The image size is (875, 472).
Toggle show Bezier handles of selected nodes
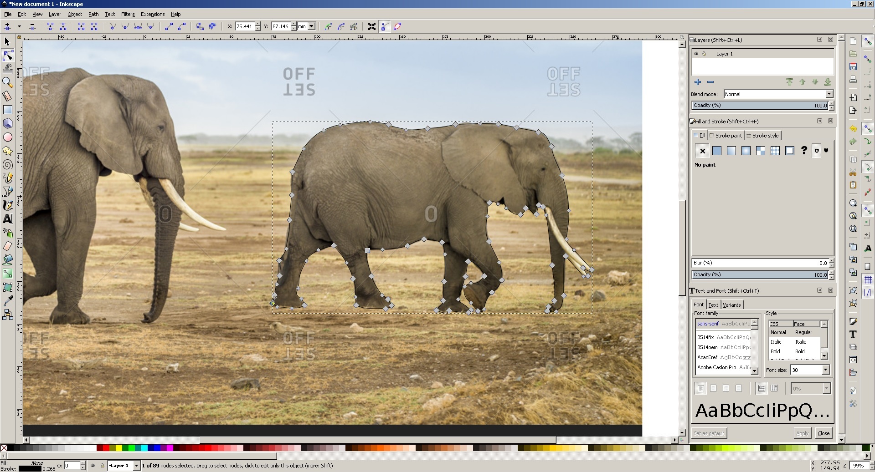point(385,26)
